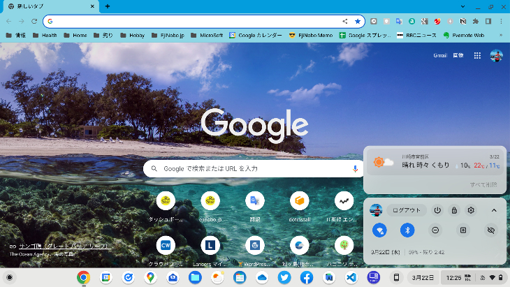This screenshot has height=287, width=510.
Task: Start screen capture from quick settings
Action: (463, 230)
